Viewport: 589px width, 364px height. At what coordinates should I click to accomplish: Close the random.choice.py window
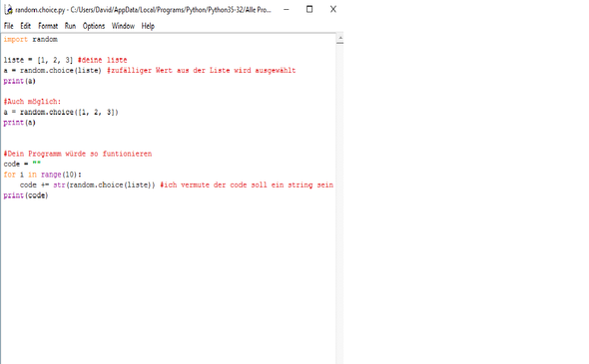coord(333,9)
